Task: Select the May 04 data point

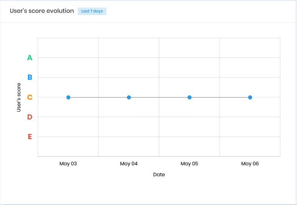Action: point(129,97)
